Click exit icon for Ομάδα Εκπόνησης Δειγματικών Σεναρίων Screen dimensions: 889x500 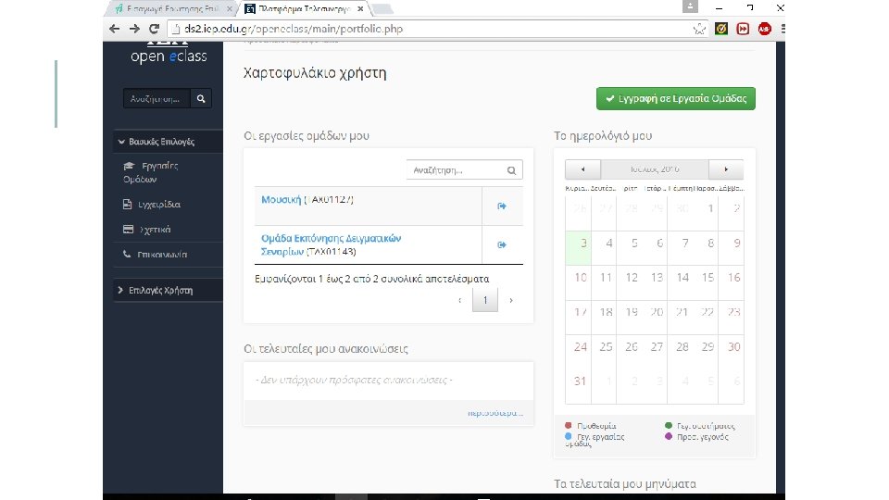pos(502,244)
